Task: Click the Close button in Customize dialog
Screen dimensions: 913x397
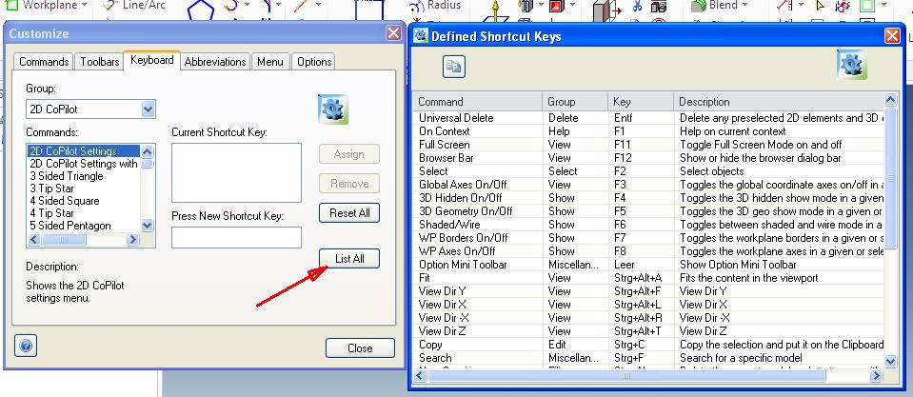Action: (x=360, y=348)
